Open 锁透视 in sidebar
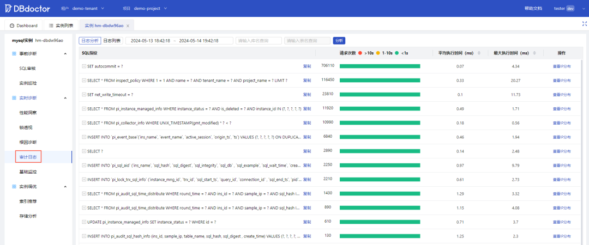The width and height of the screenshot is (589, 245). pyautogui.click(x=26, y=127)
